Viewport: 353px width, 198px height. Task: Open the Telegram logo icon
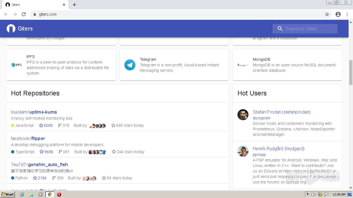[130, 65]
